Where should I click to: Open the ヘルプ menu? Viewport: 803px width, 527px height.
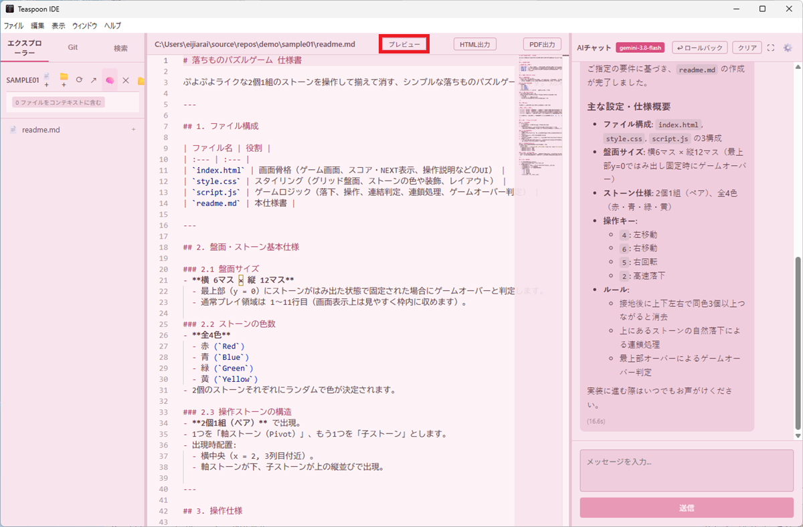coord(112,25)
